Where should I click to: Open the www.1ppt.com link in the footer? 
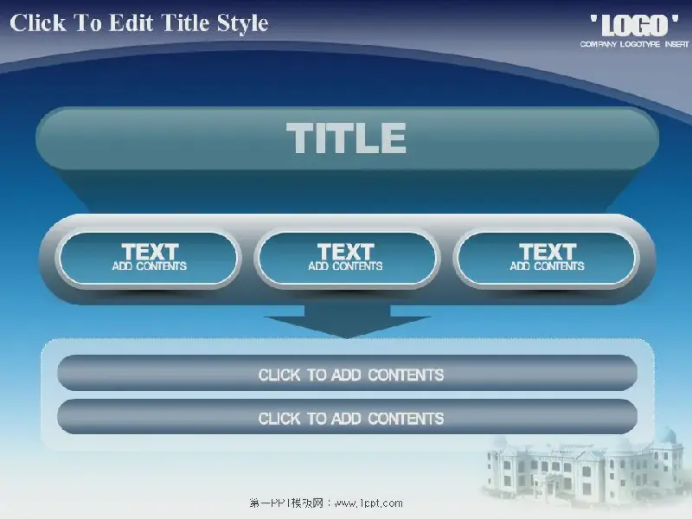coord(369,503)
